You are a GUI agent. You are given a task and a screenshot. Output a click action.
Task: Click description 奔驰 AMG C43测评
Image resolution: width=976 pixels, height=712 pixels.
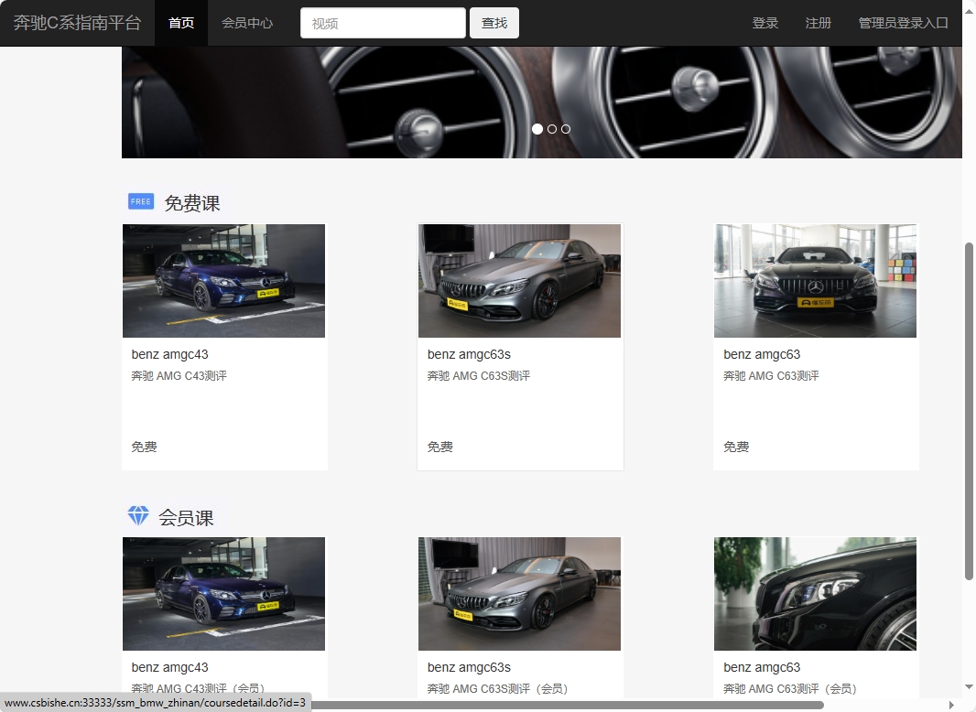(179, 376)
